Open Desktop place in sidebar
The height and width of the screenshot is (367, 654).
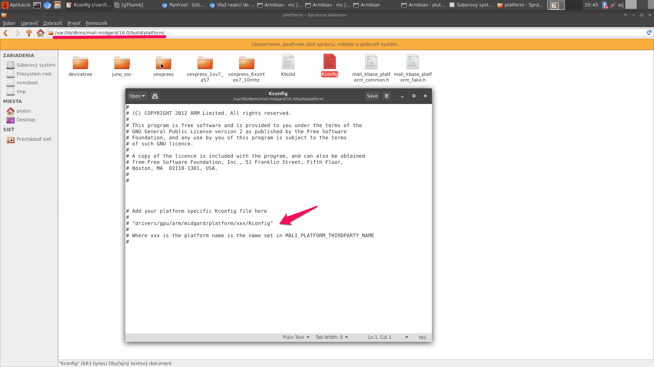tap(21, 120)
